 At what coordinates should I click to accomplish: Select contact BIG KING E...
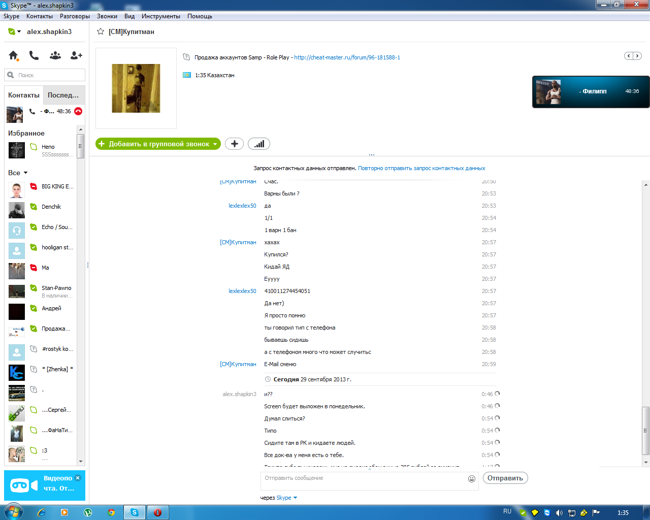point(41,190)
